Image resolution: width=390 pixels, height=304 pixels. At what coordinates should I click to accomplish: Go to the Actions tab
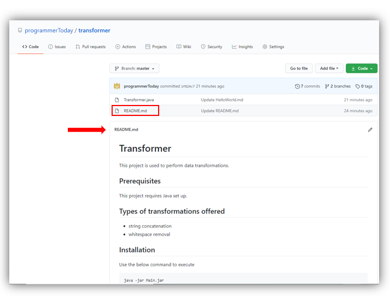click(126, 46)
